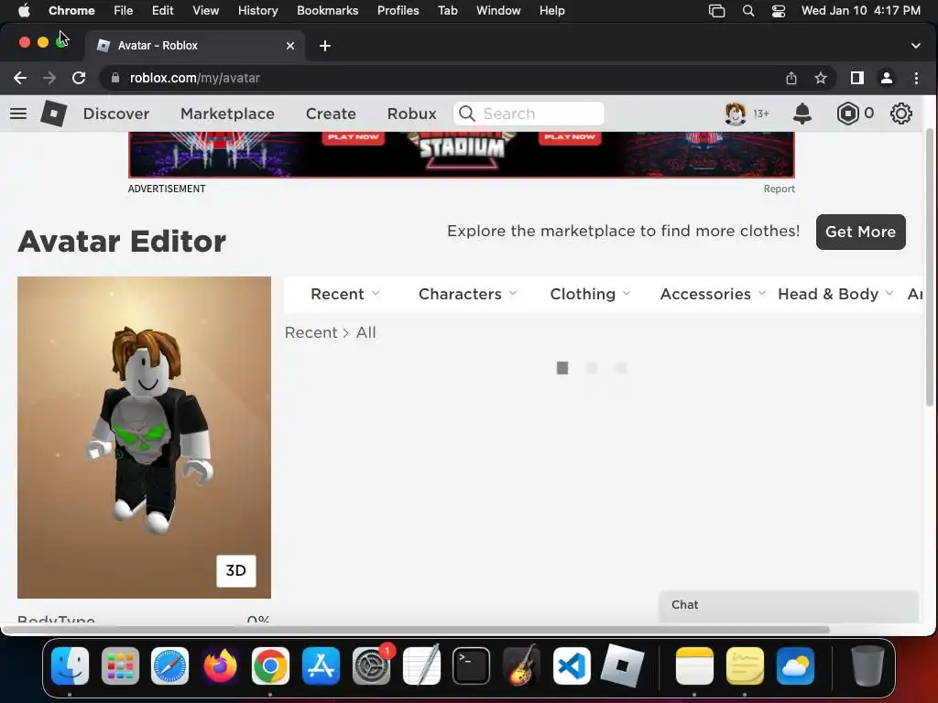
Task: Open GarageBand from the dock
Action: 521,665
